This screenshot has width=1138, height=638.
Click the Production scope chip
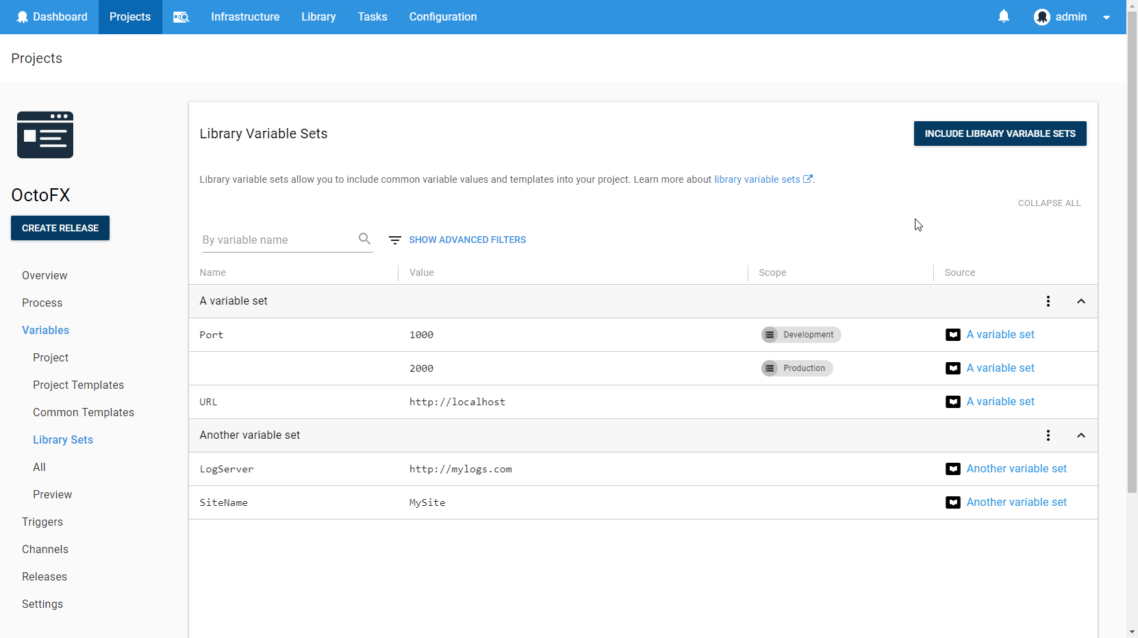click(796, 368)
